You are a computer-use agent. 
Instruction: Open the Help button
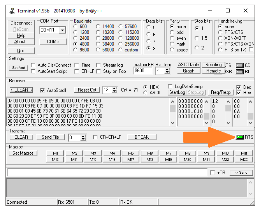[21, 35]
